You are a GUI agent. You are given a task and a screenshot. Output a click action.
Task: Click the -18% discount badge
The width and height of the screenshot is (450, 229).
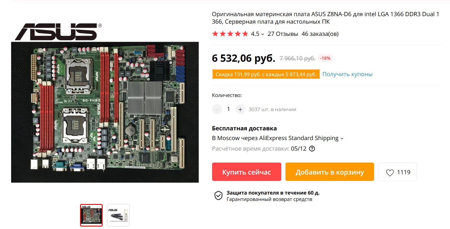(x=325, y=58)
